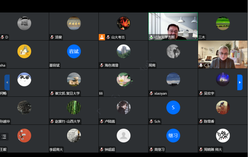The height and width of the screenshot is (157, 248).
Task: Click the muted mic icon next to 吴宏宇
Action: point(201,94)
